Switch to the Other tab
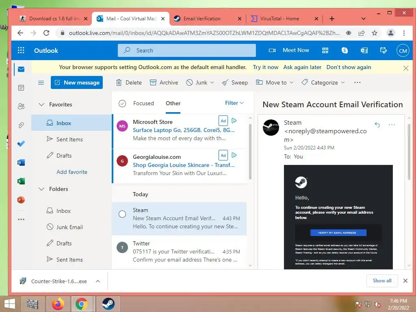This screenshot has width=416, height=312. pyautogui.click(x=173, y=103)
